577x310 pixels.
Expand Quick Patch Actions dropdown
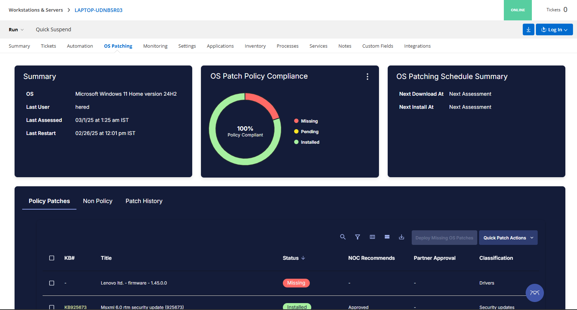pyautogui.click(x=508, y=238)
